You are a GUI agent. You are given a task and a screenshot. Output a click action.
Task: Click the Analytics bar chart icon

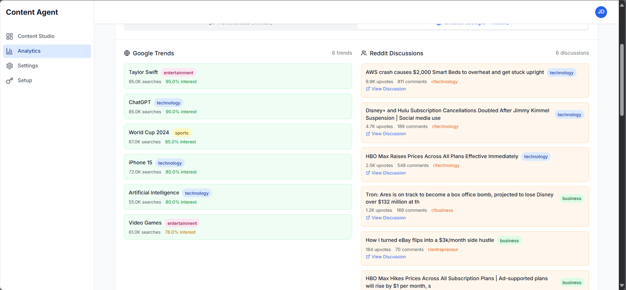pyautogui.click(x=9, y=51)
